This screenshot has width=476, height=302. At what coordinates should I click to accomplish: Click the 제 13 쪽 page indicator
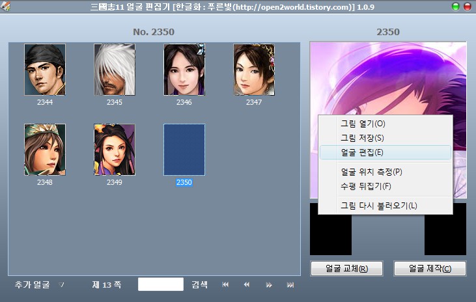(x=107, y=284)
